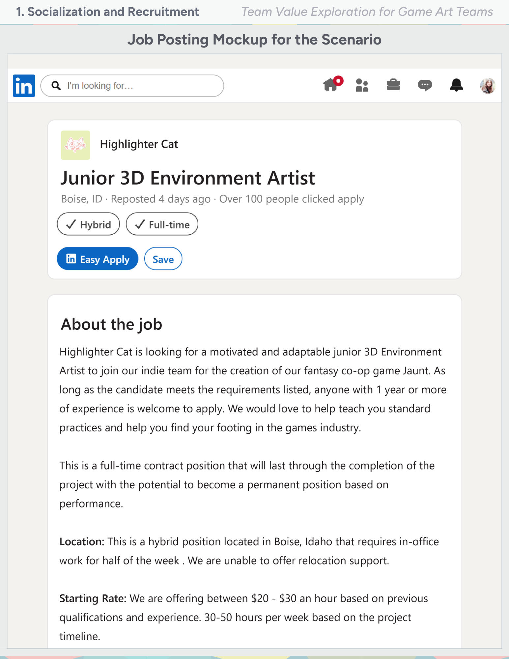
Task: Click the Job Posting Mockup heading
Action: click(x=254, y=40)
